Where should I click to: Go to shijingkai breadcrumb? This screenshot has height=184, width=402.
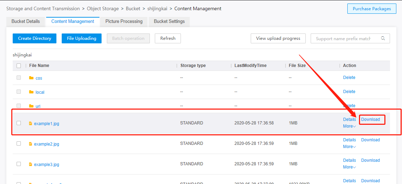(x=157, y=9)
